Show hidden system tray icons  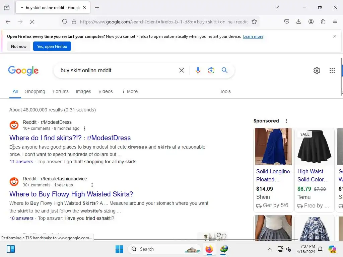coord(270,249)
